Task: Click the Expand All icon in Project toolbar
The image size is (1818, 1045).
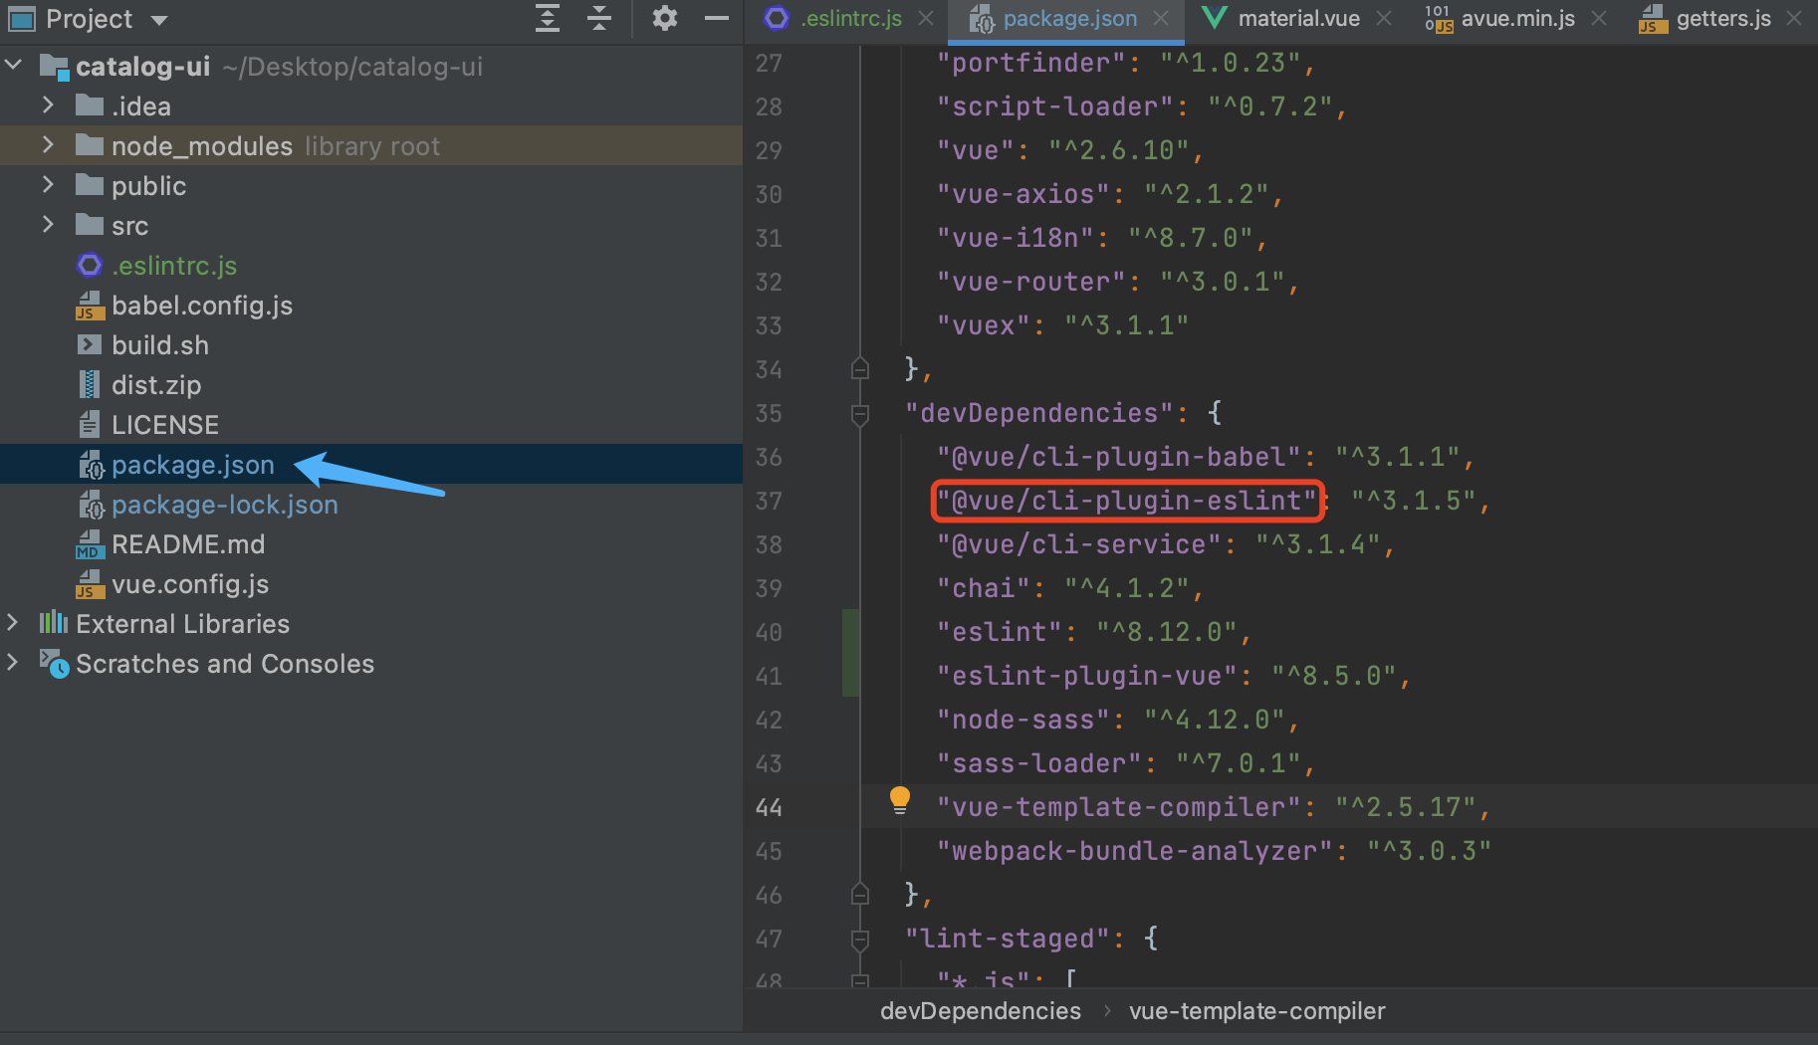Action: tap(547, 18)
